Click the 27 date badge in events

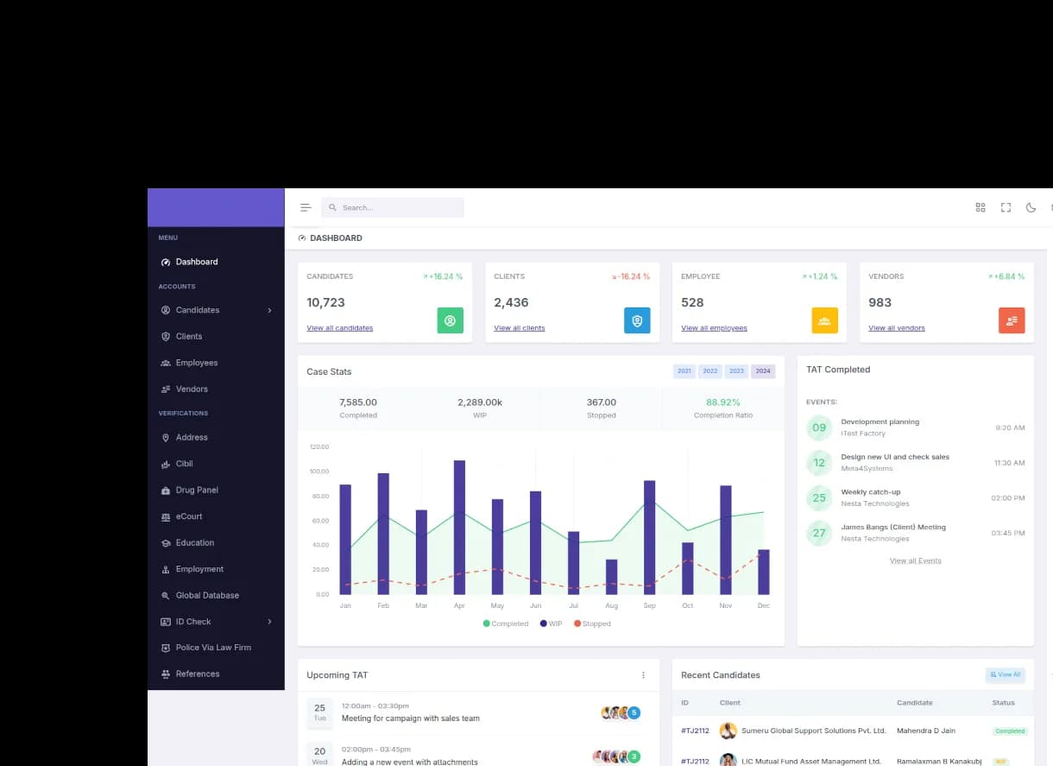coord(819,533)
